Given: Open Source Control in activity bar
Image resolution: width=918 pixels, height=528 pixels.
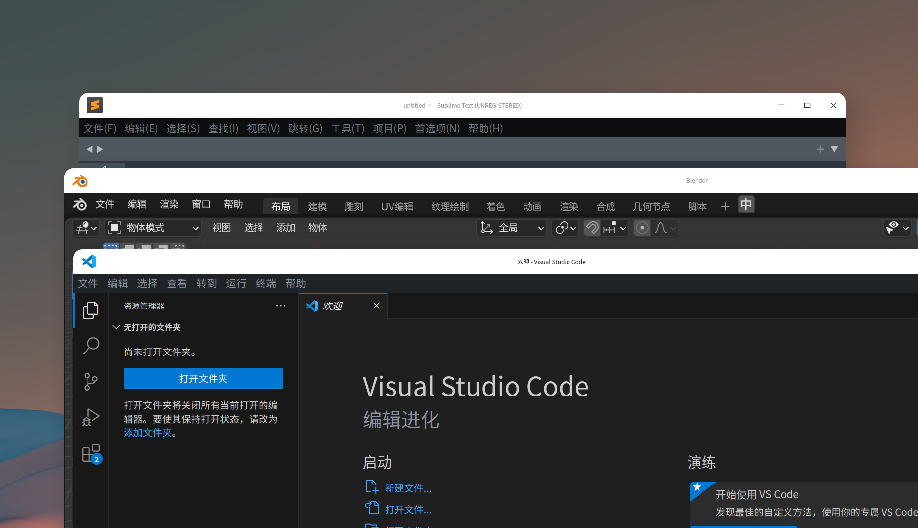Looking at the screenshot, I should coord(91,381).
